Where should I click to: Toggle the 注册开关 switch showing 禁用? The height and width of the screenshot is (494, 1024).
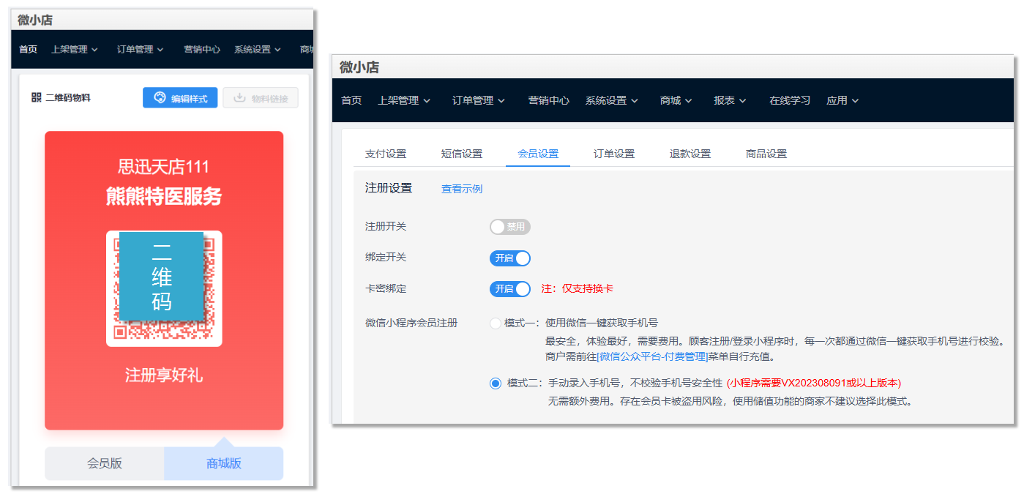[x=510, y=227]
